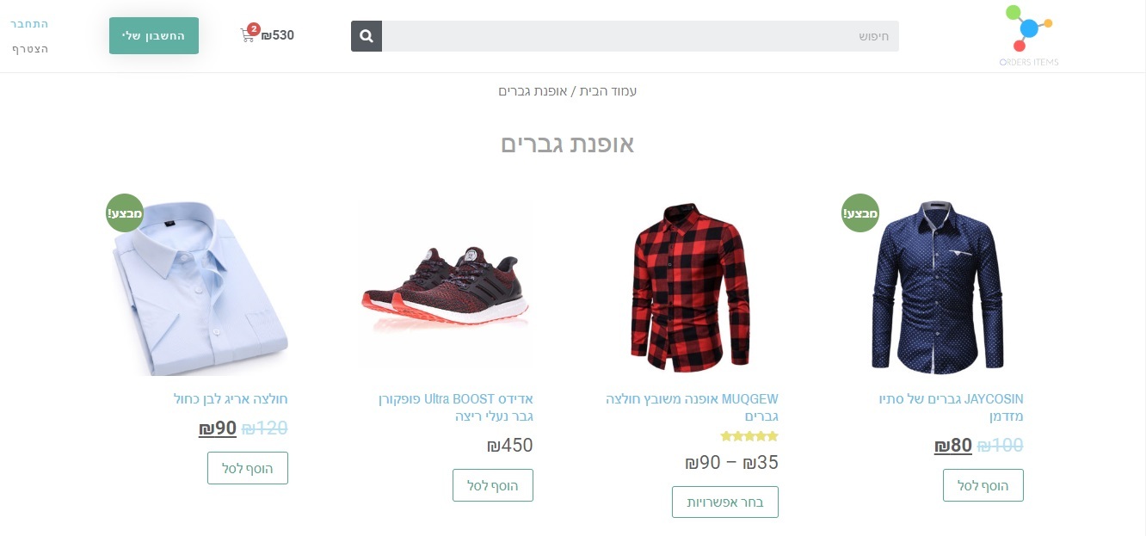
Task: Click the sale badge on navy shirt
Action: (860, 213)
